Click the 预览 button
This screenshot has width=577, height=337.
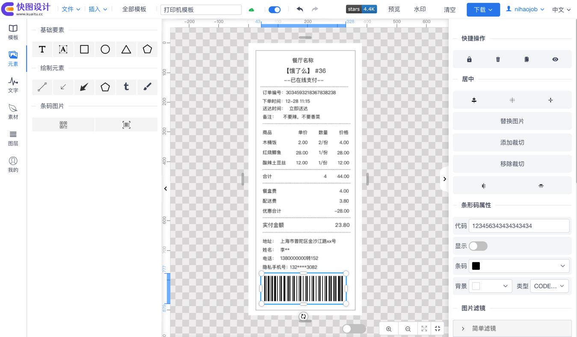pos(394,9)
